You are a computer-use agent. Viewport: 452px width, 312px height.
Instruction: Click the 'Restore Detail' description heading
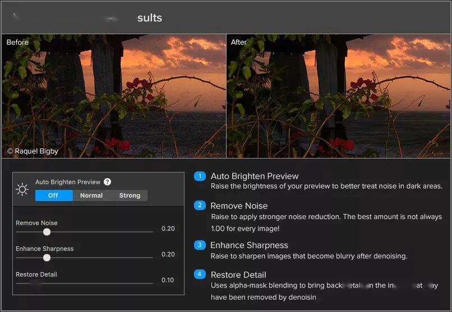tap(238, 275)
